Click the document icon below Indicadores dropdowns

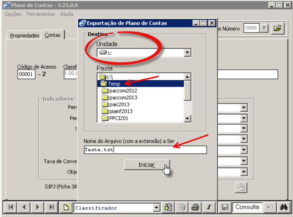241,187
